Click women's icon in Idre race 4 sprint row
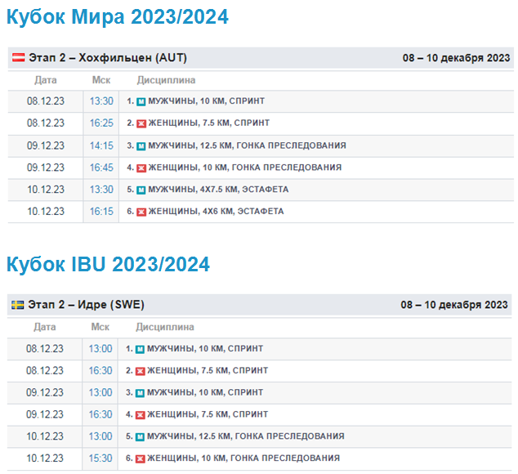 coord(140,415)
